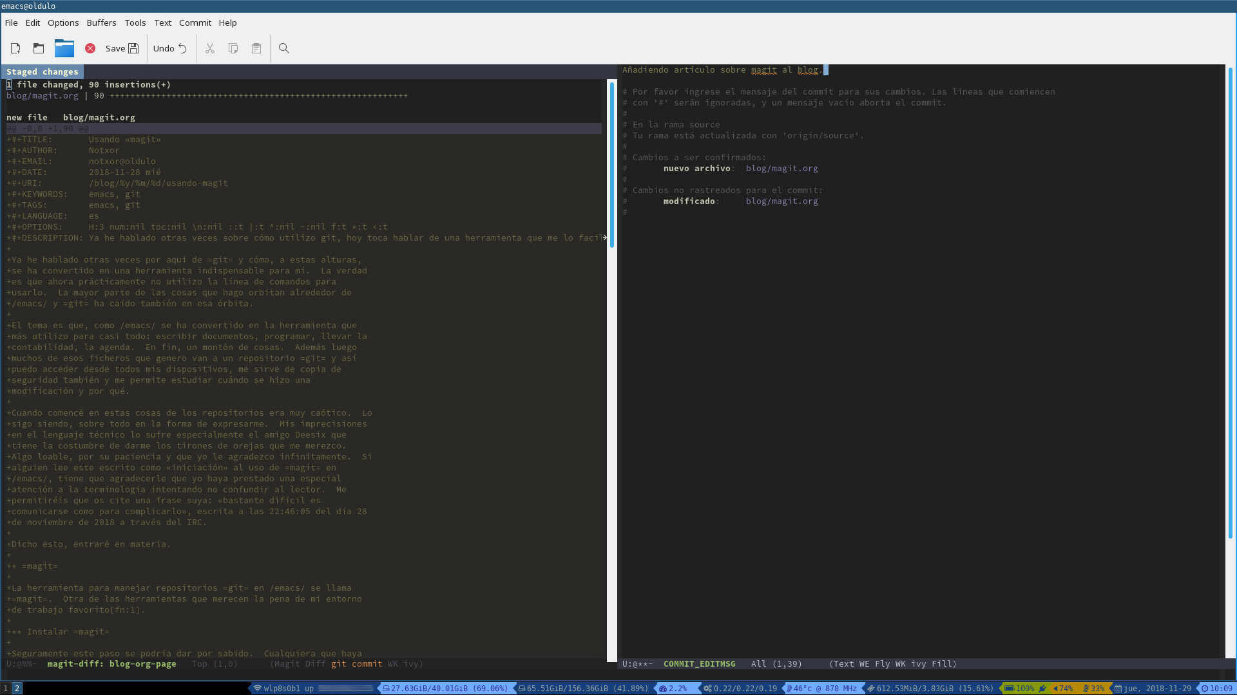Click '(Magit Diff git commit WK ivy)' mode list
Image resolution: width=1237 pixels, height=695 pixels.
(x=347, y=664)
